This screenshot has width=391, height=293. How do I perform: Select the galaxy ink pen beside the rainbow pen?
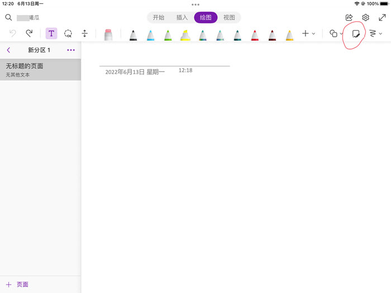point(220,35)
